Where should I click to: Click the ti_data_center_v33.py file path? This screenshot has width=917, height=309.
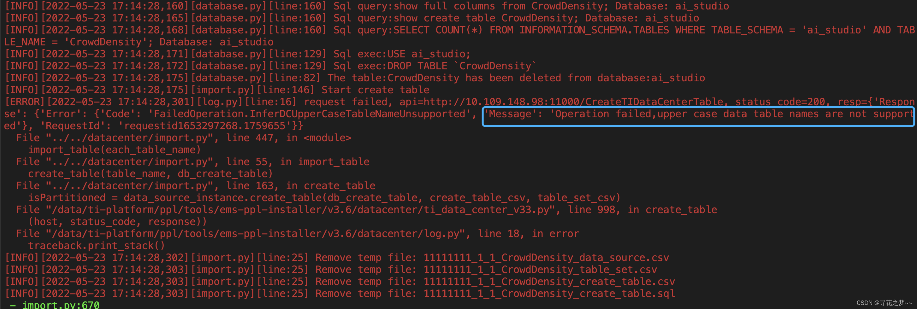pyautogui.click(x=300, y=210)
